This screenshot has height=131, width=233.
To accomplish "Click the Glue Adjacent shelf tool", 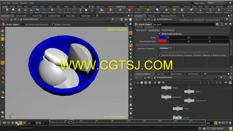I will point(191,10).
